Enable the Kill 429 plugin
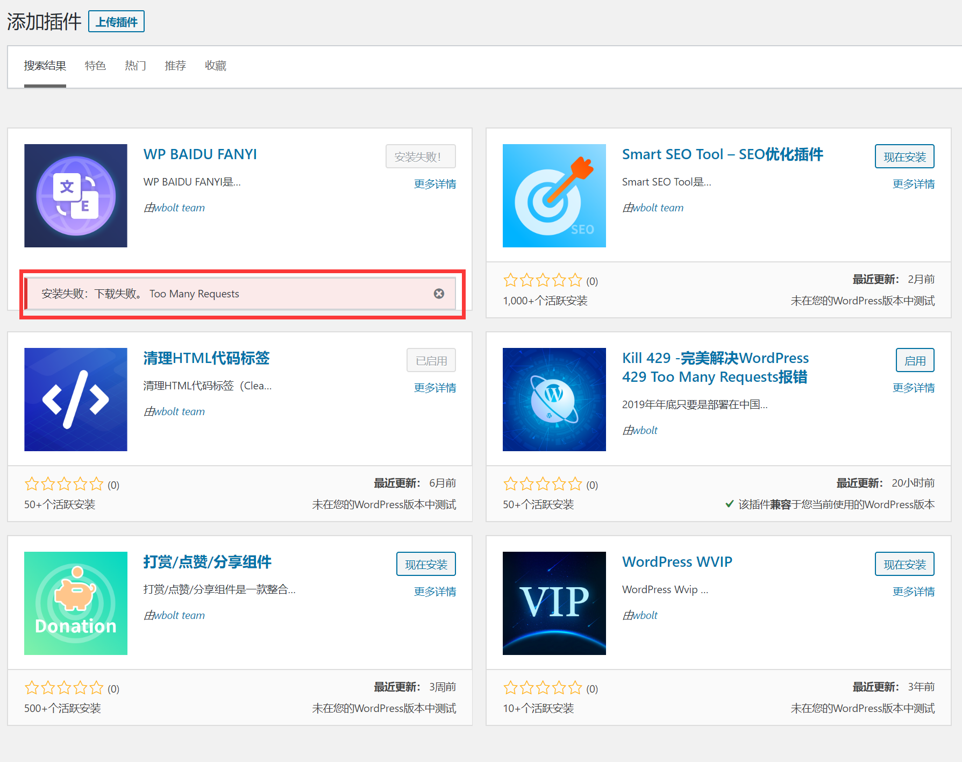The width and height of the screenshot is (962, 762). [x=915, y=360]
